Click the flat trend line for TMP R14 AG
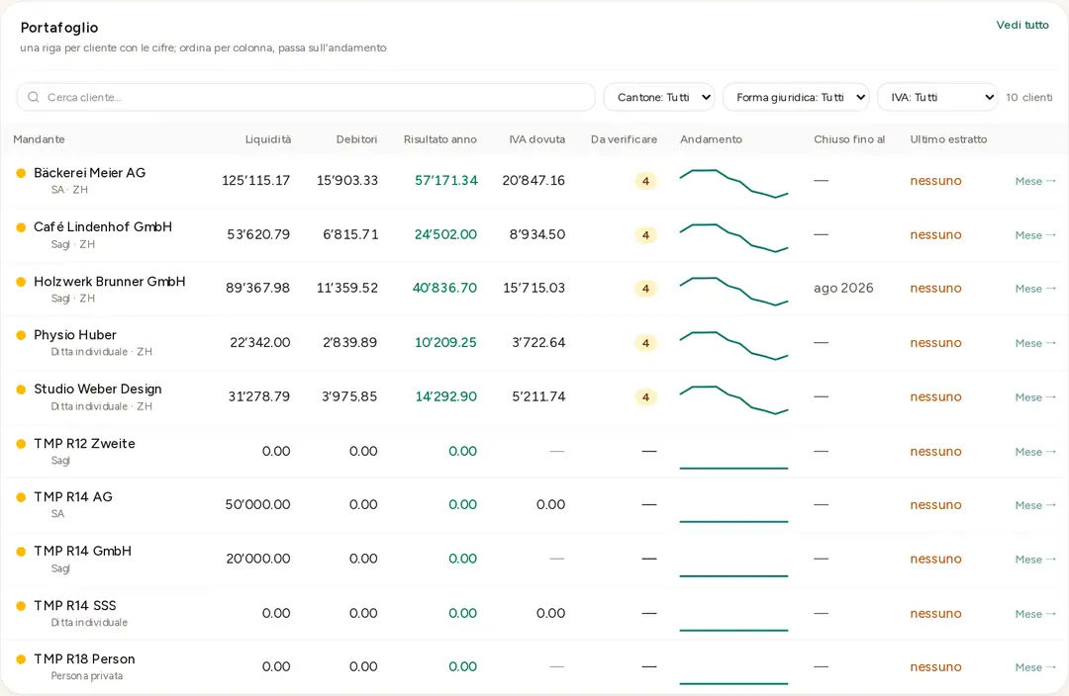 pos(733,522)
